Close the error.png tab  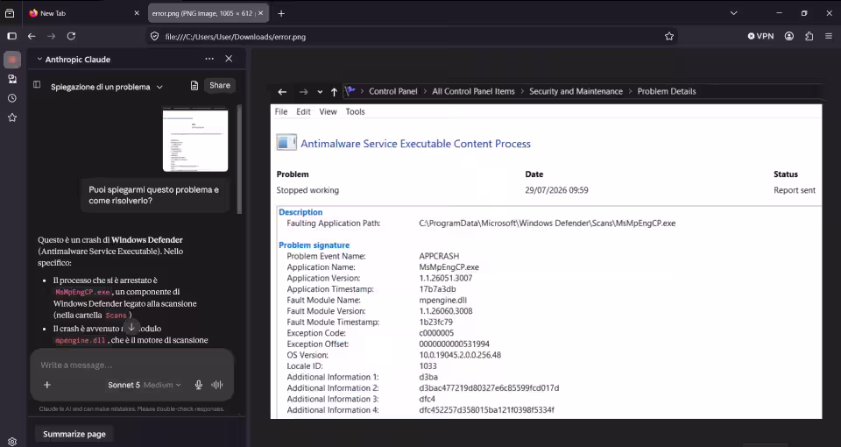pyautogui.click(x=261, y=13)
